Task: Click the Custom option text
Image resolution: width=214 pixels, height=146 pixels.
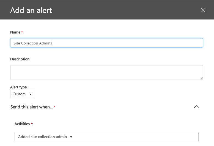Action: (19, 94)
